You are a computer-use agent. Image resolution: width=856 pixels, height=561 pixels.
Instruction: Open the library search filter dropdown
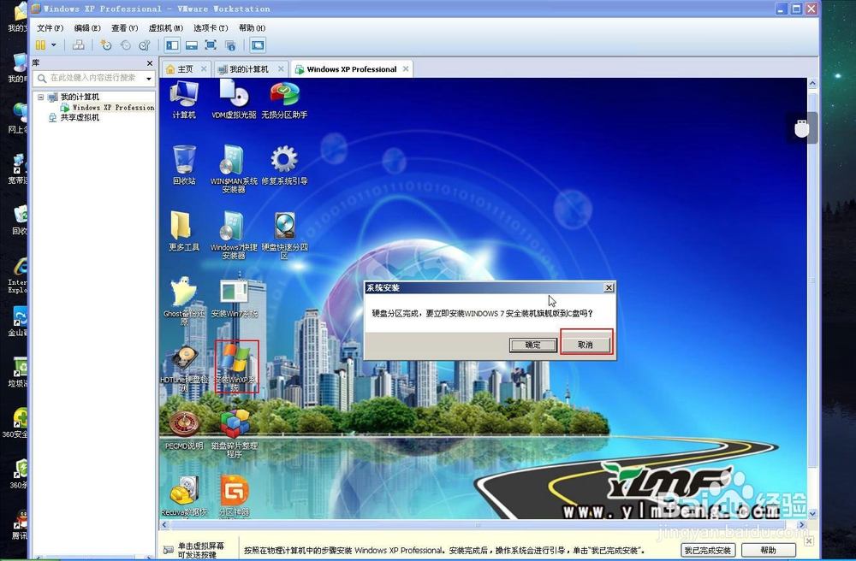[x=147, y=77]
